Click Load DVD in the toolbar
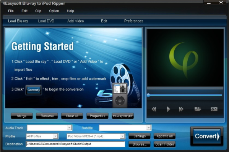229x152 pixels. tap(46, 21)
